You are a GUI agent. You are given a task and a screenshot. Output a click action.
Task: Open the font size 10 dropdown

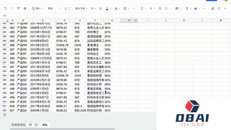[93, 9]
